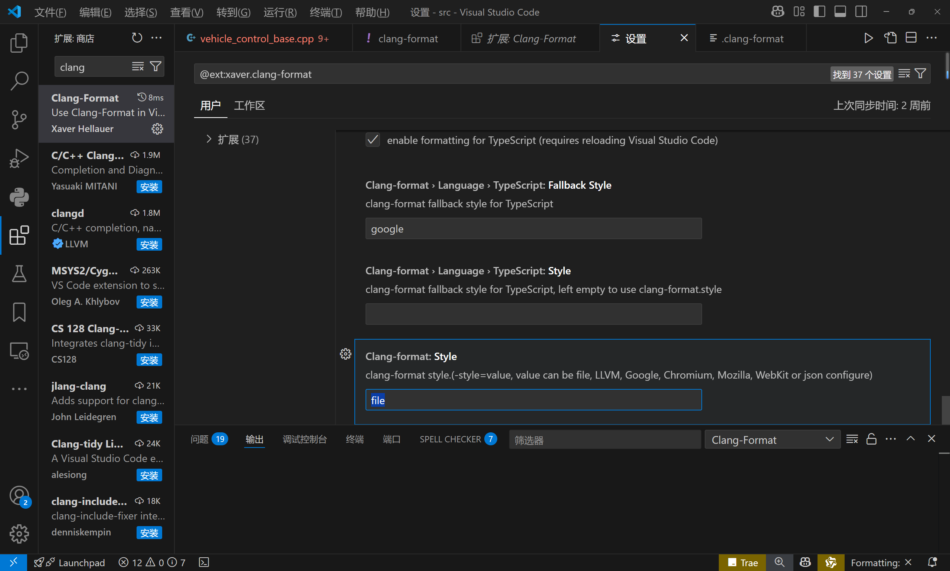Open the Python sidebar icon

(19, 197)
